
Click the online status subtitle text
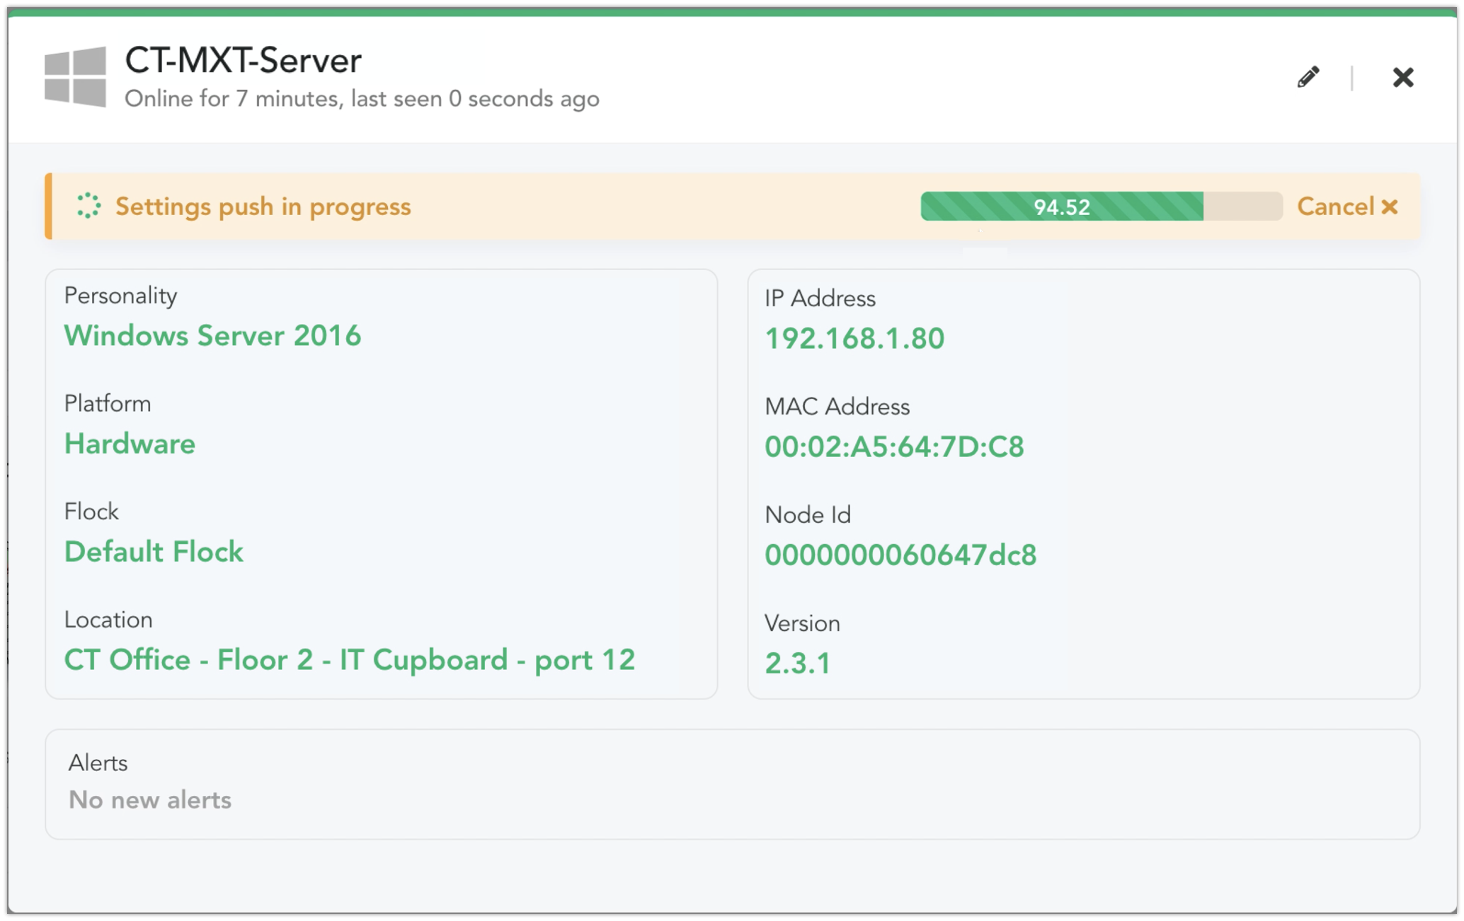tap(362, 99)
